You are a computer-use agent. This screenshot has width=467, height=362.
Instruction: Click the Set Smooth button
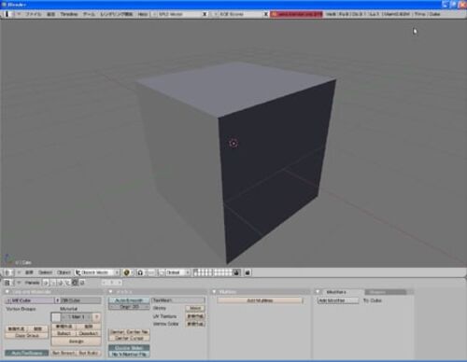64,353
